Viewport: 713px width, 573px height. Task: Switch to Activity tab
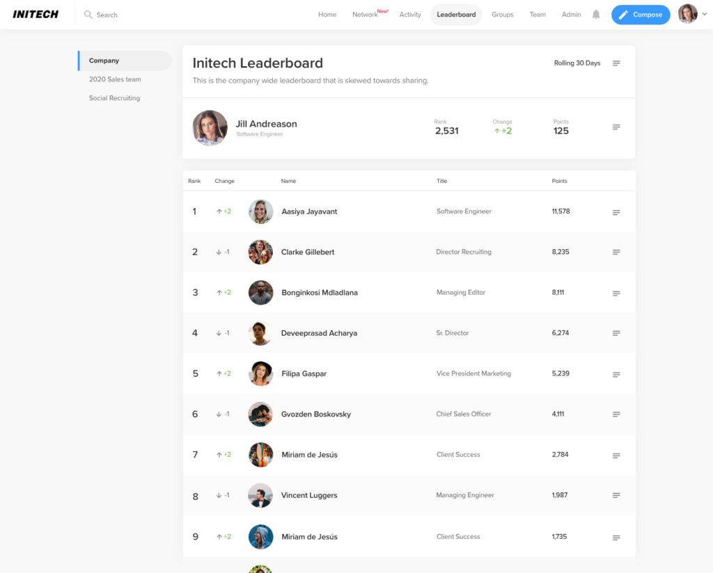[x=410, y=15]
